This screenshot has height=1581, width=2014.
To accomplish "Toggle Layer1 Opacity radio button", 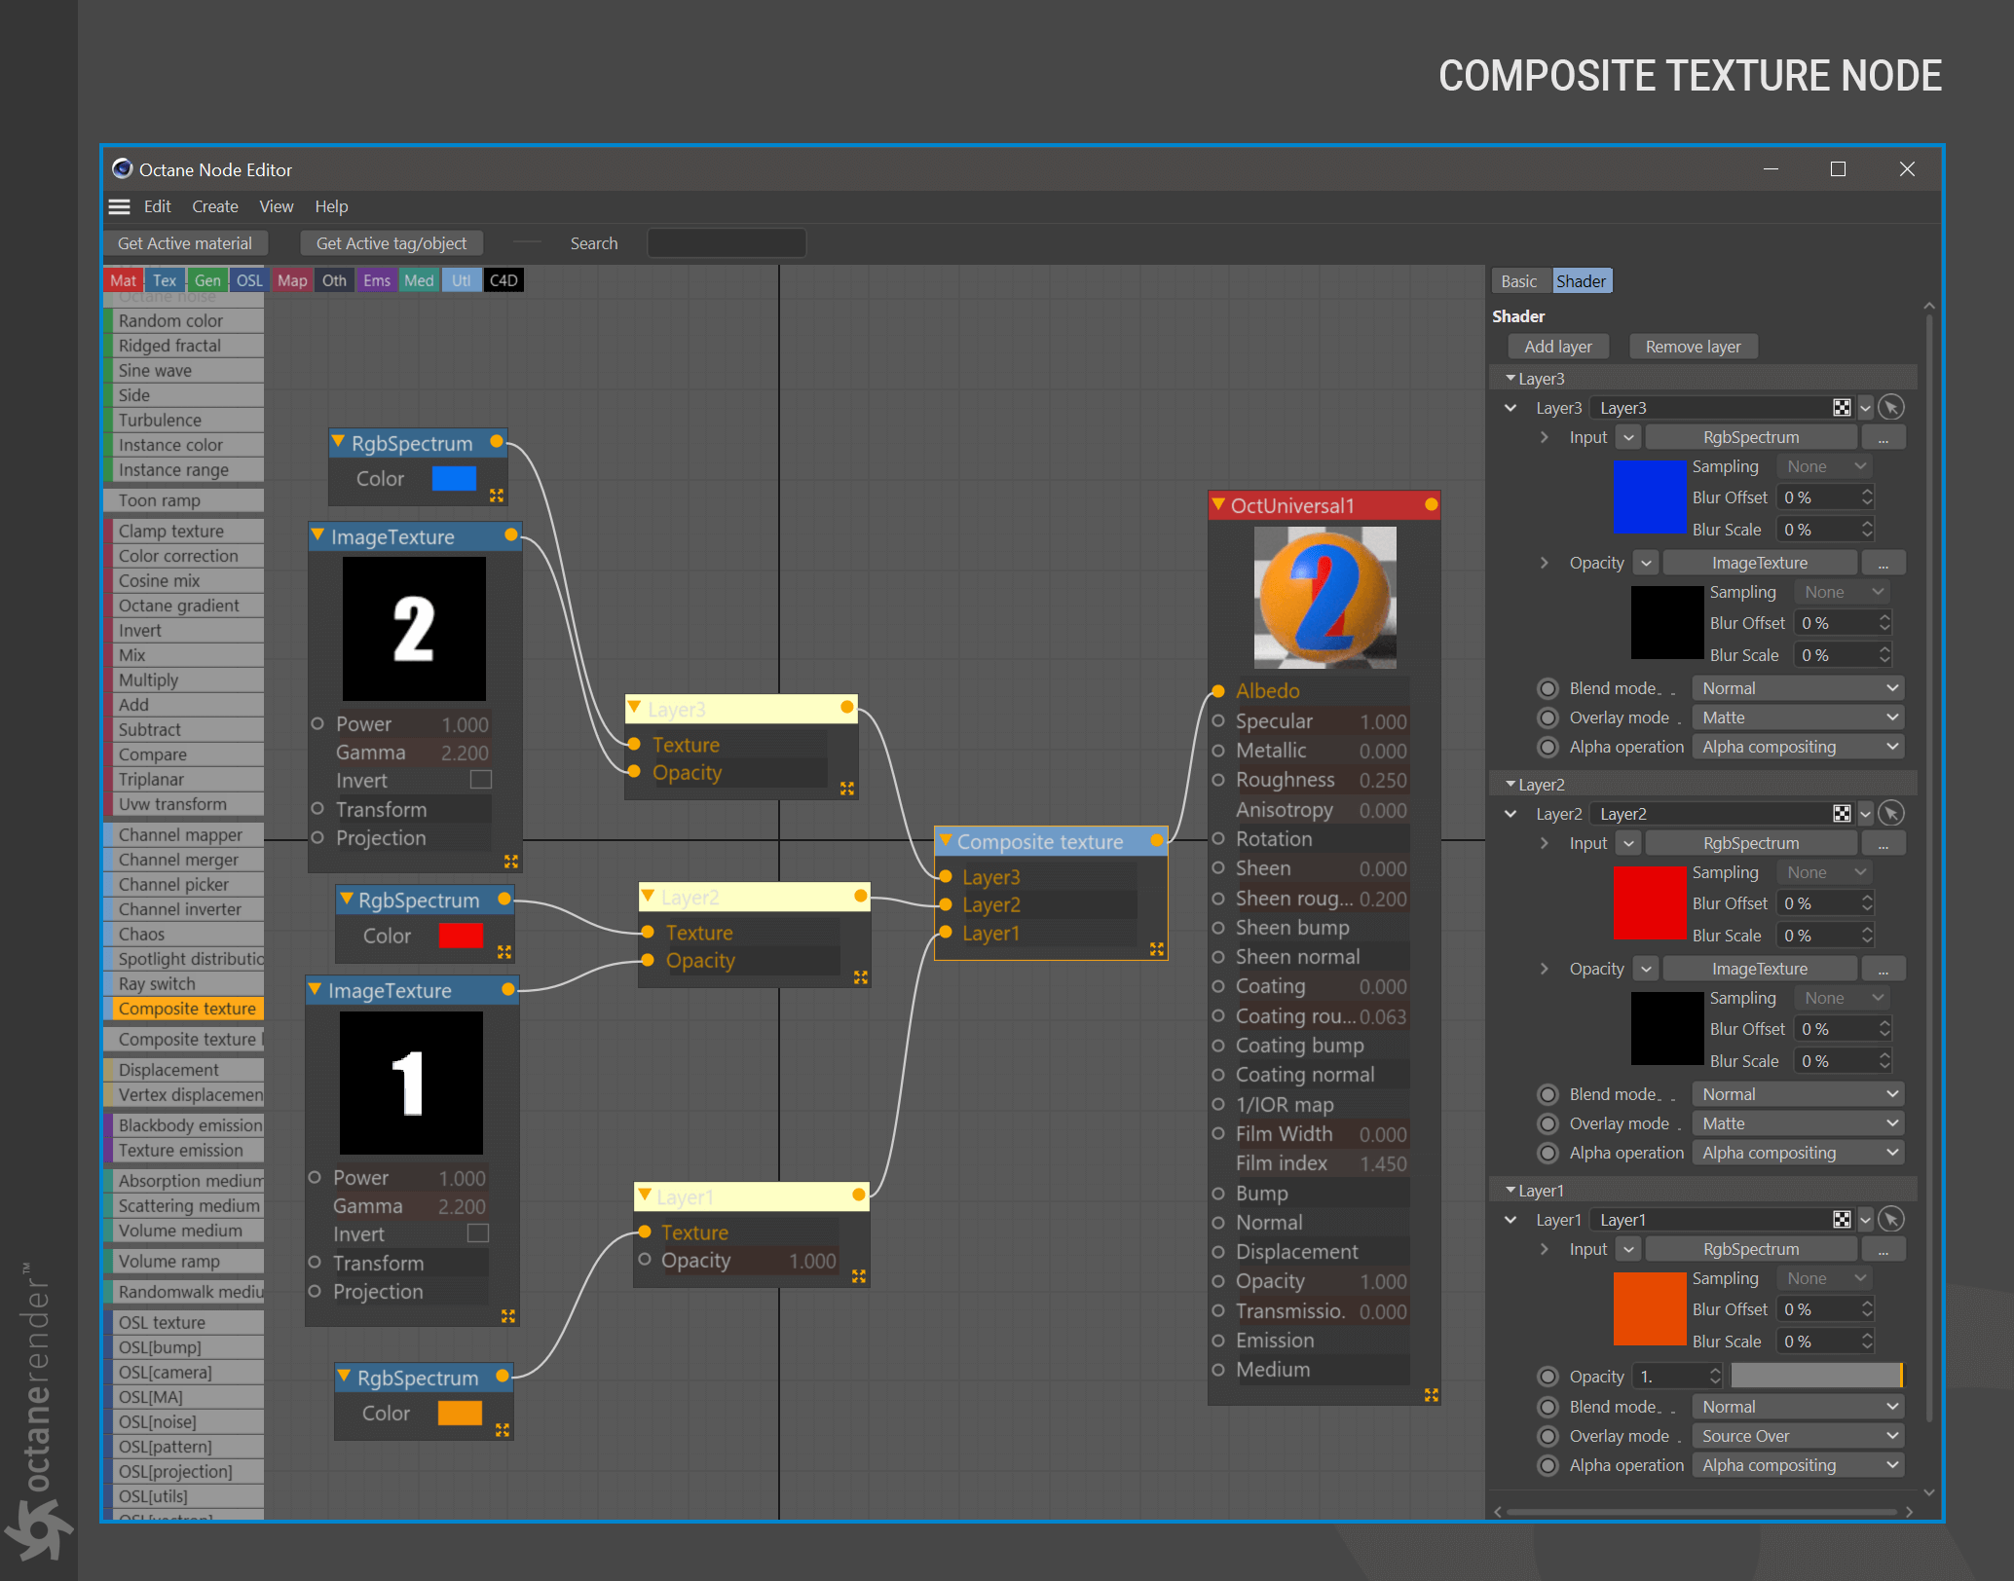I will click(1548, 1377).
